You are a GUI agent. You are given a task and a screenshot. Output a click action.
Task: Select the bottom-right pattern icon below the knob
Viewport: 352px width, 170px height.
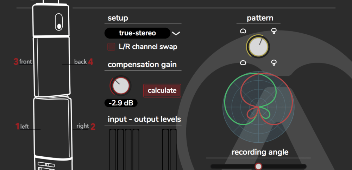(274, 62)
